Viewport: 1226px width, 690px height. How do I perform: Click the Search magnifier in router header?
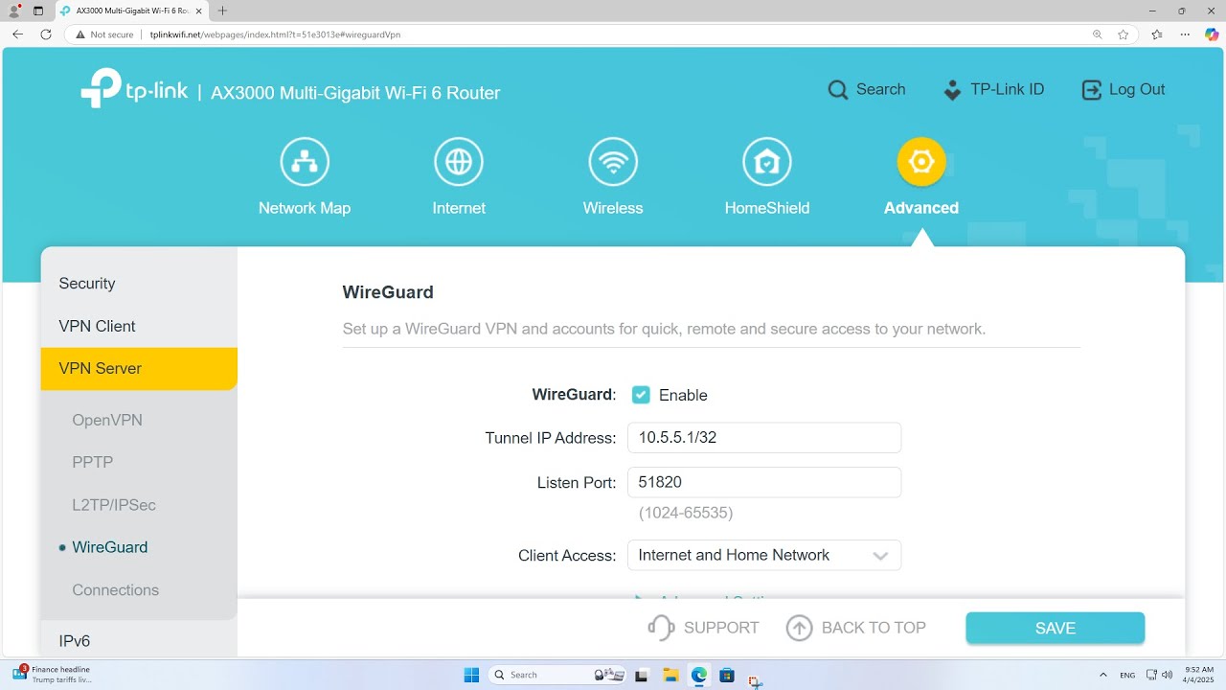[x=838, y=90]
